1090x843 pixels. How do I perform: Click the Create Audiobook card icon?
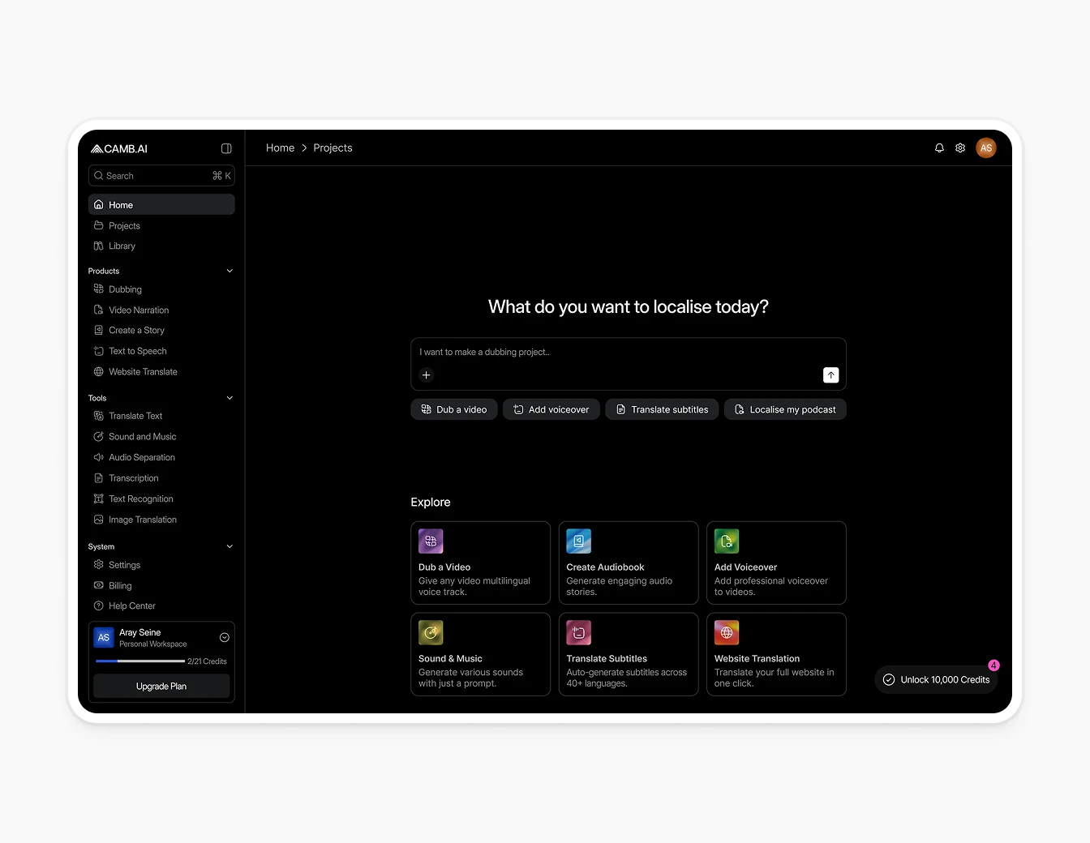pyautogui.click(x=578, y=541)
